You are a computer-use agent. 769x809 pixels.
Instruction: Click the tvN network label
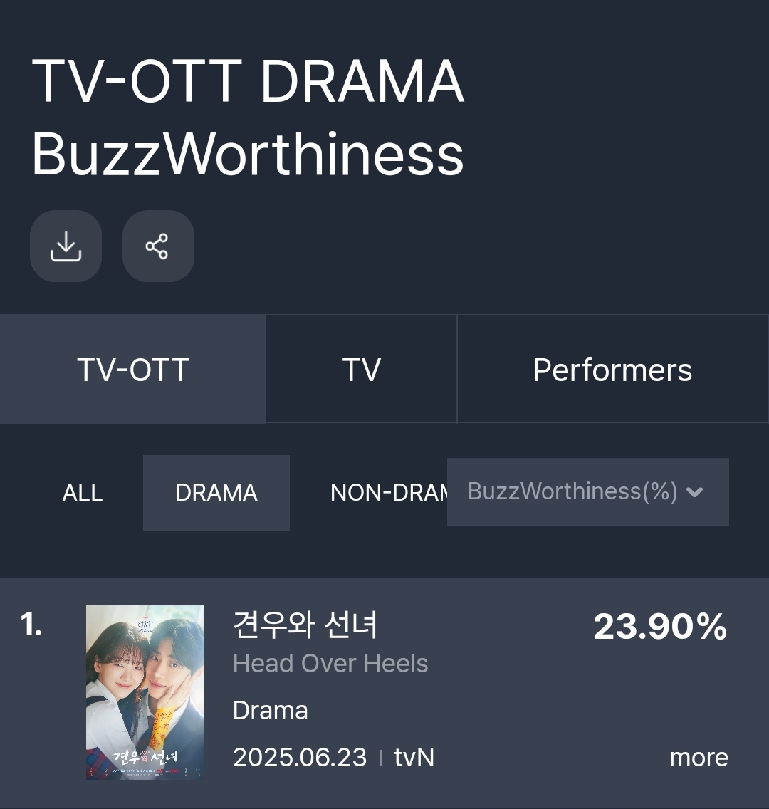414,758
